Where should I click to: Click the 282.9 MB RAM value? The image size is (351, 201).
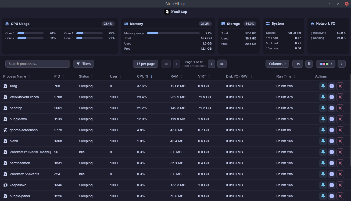[178, 97]
